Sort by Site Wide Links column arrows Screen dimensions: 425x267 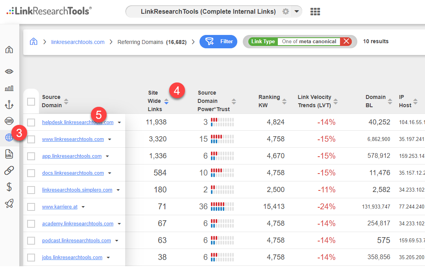[166, 101]
